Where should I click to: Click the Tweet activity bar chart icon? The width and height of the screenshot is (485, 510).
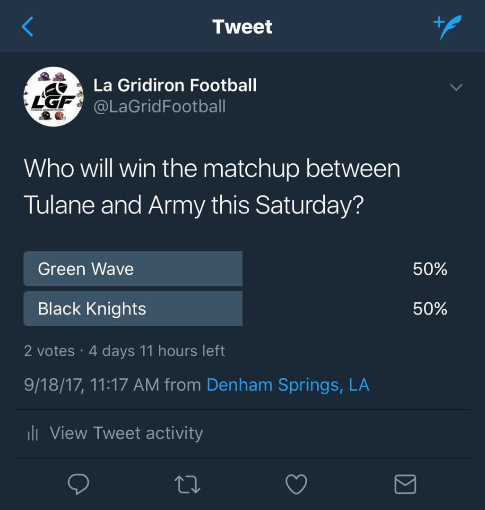33,433
